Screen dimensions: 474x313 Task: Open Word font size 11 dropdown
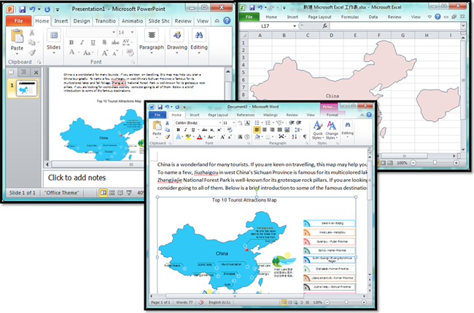(x=233, y=123)
